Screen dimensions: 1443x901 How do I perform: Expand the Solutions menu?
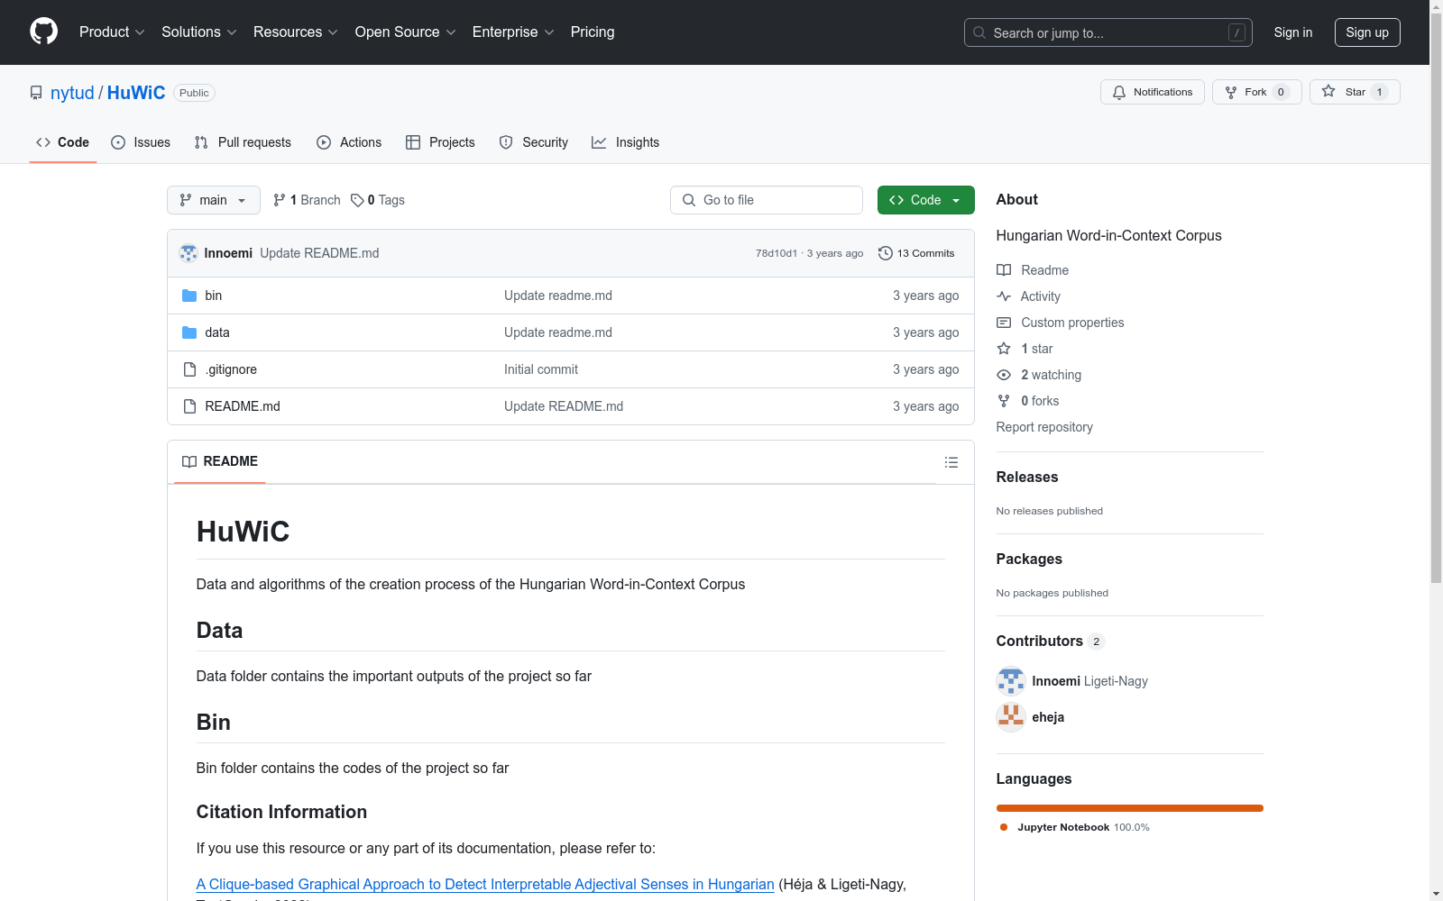tap(199, 32)
